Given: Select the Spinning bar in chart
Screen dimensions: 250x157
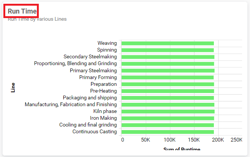Looking at the screenshot, I should click(x=168, y=50).
